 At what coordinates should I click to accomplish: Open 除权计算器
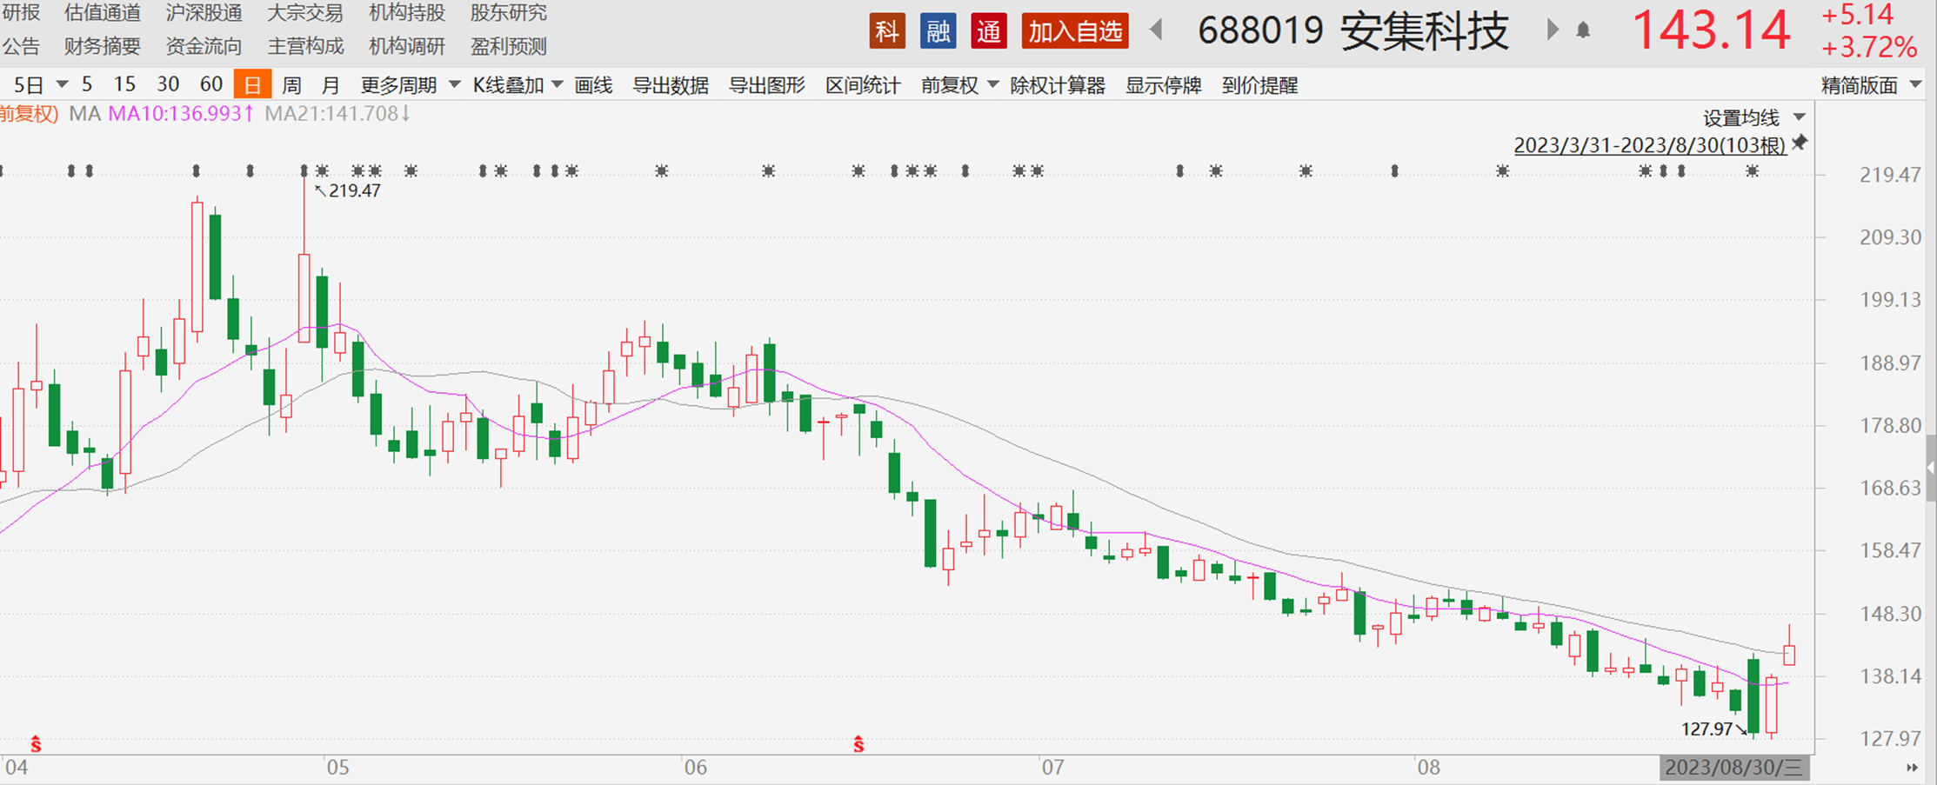coord(1057,85)
